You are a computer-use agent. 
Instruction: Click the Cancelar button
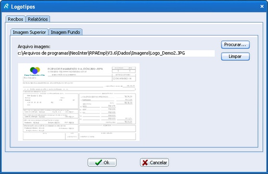[154, 162]
